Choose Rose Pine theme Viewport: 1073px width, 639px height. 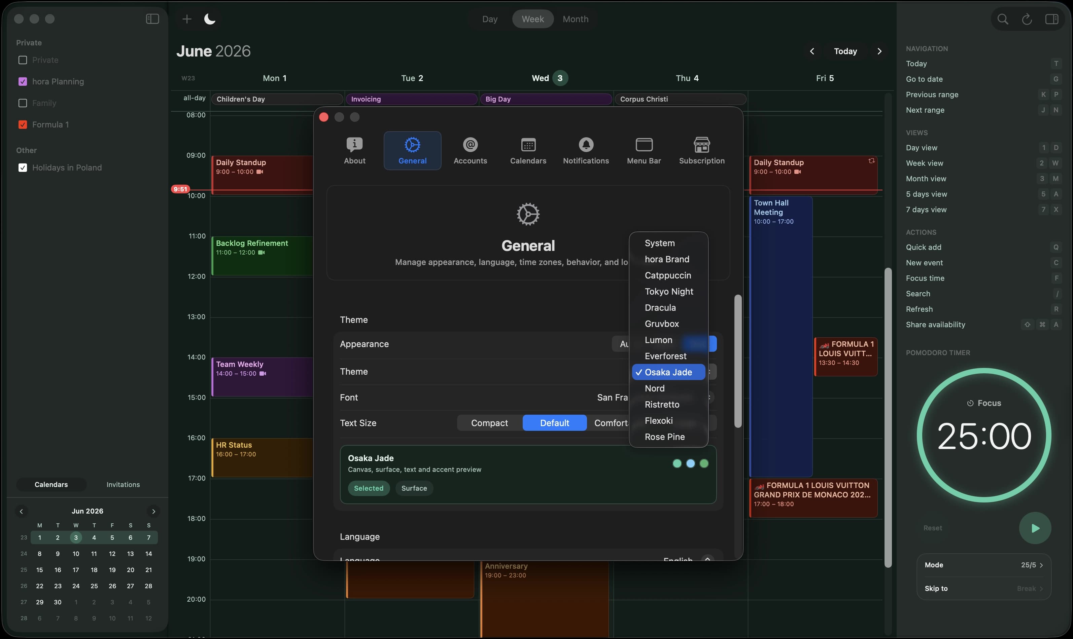[668, 437]
